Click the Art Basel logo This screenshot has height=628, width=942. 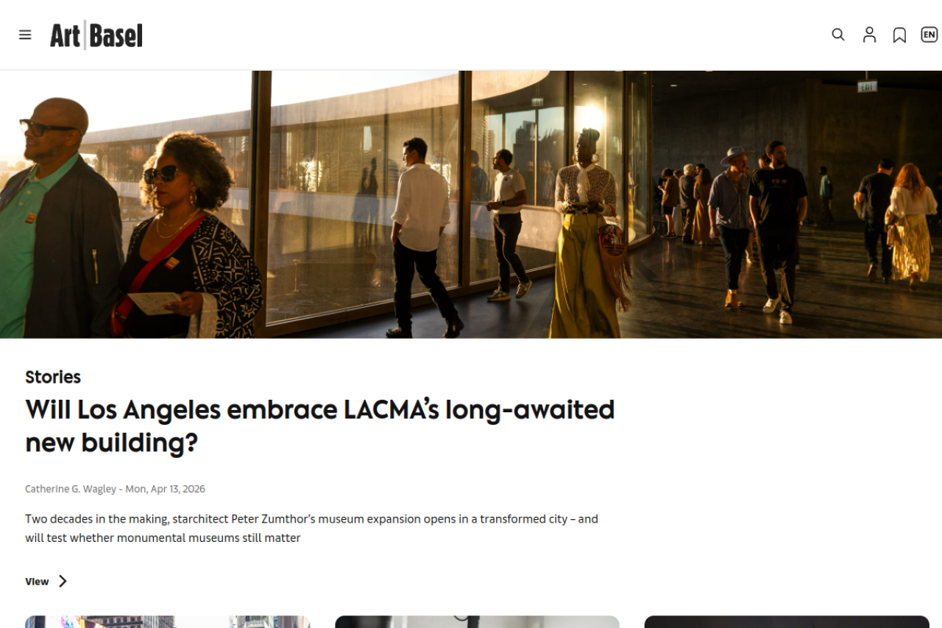point(96,35)
